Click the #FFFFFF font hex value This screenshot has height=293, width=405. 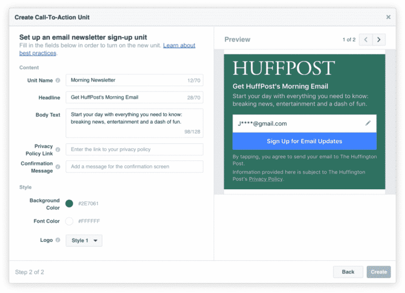pyautogui.click(x=89, y=221)
